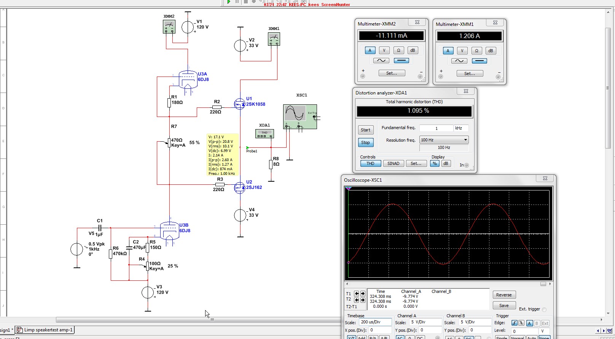
Task: Switch distortion analyzer display to dB
Action: coord(446,163)
